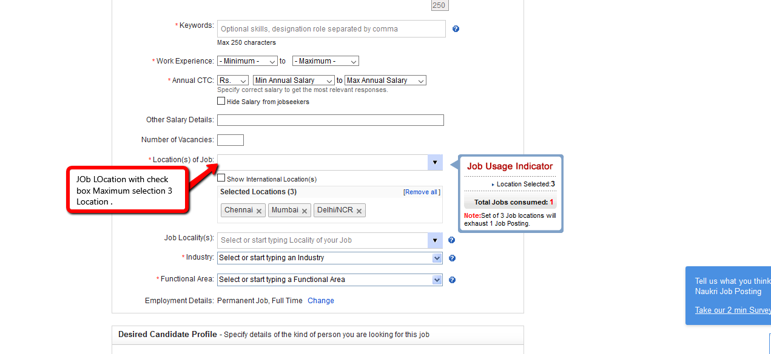This screenshot has width=771, height=354.
Task: Open the Take our 2 min Survey link
Action: click(732, 310)
